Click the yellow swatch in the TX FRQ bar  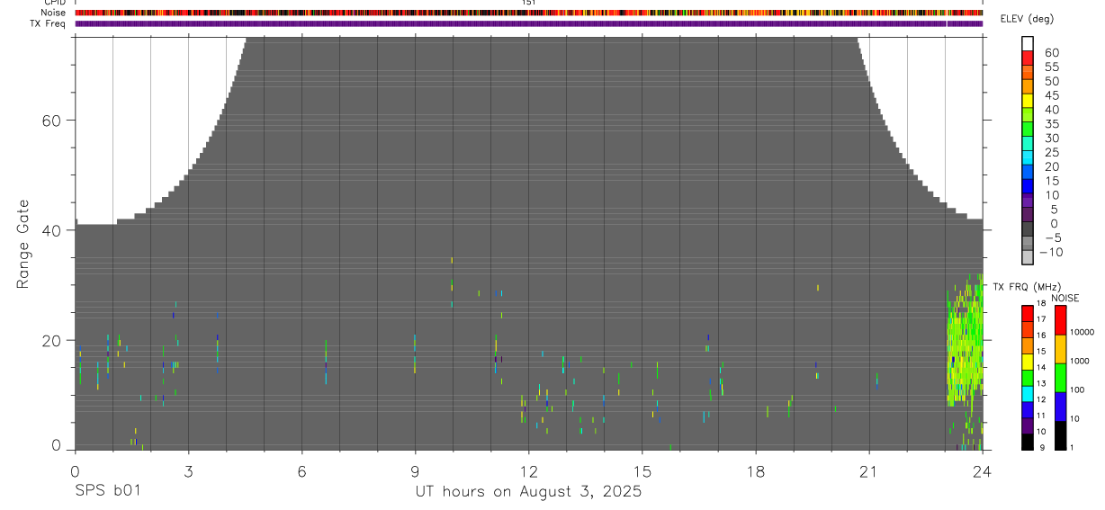tap(1028, 362)
